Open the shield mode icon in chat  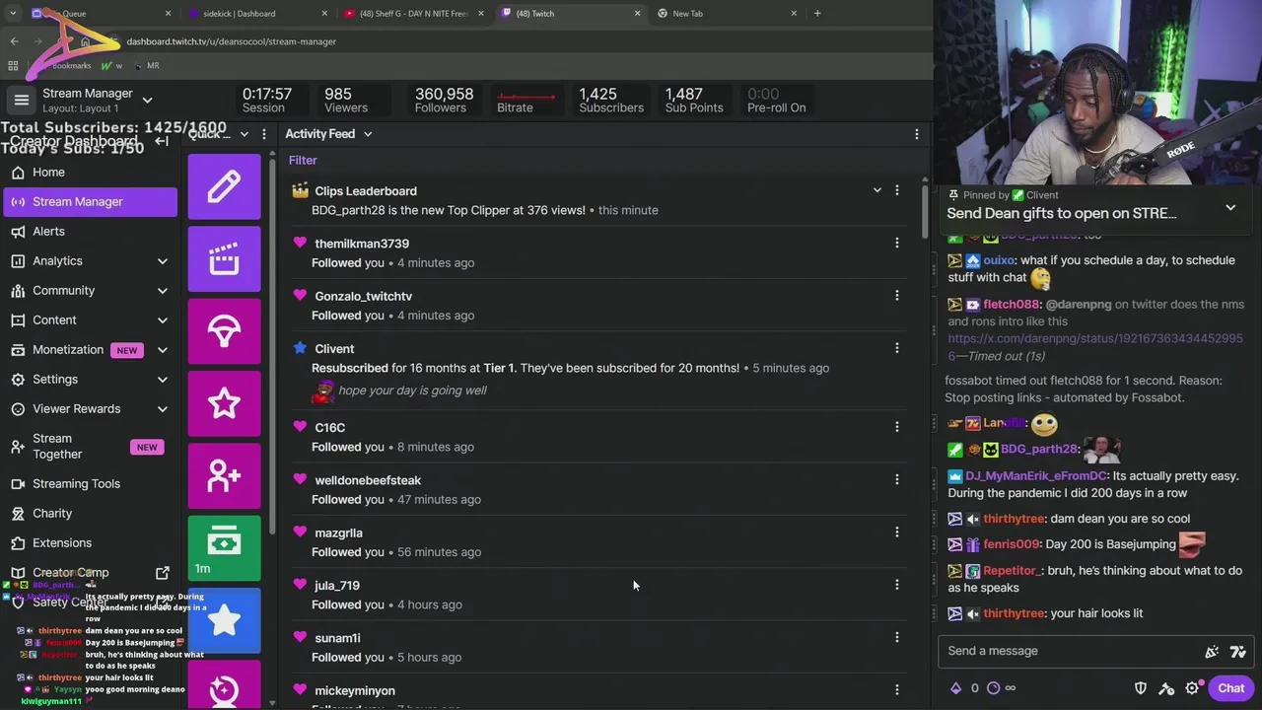[x=1141, y=688]
